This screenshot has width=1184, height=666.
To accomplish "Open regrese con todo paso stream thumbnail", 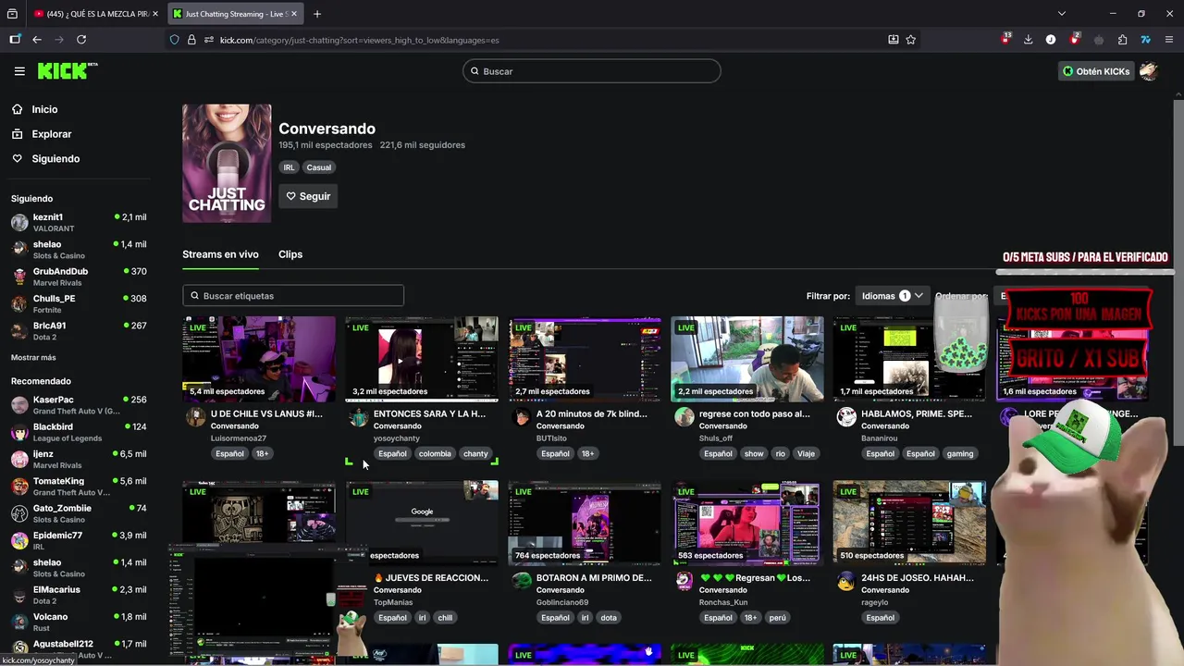I will pyautogui.click(x=747, y=359).
